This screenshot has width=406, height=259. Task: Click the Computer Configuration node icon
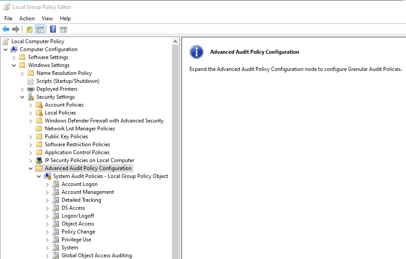[14, 49]
